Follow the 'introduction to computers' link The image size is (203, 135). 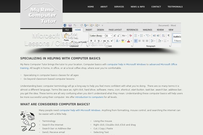point(89,97)
